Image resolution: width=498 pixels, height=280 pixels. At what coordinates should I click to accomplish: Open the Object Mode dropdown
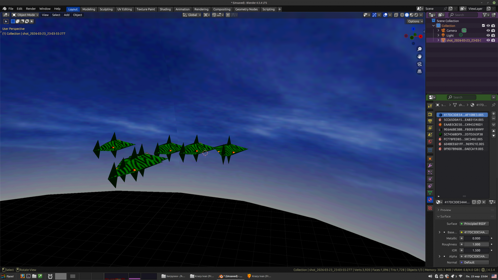click(x=25, y=15)
